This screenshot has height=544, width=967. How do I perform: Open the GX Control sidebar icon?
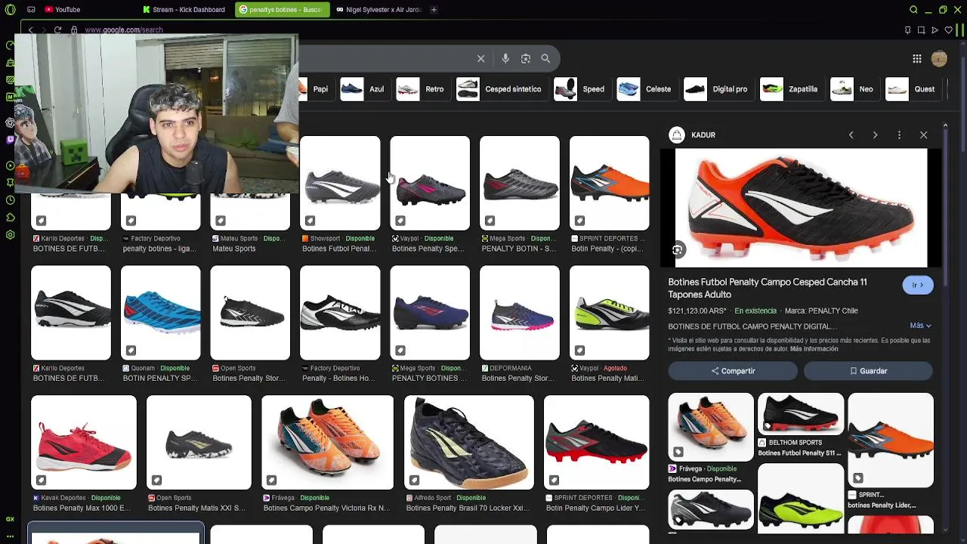pos(10,519)
